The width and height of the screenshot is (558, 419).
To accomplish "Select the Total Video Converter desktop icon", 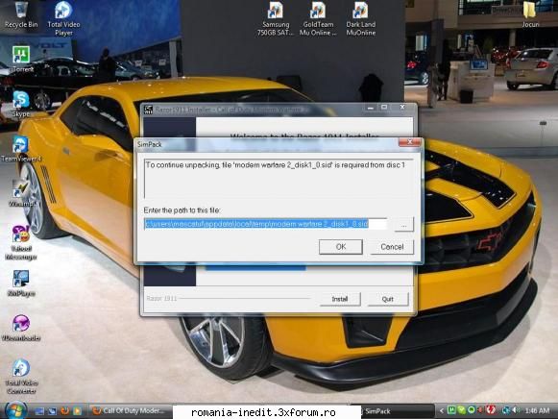I will [x=21, y=377].
